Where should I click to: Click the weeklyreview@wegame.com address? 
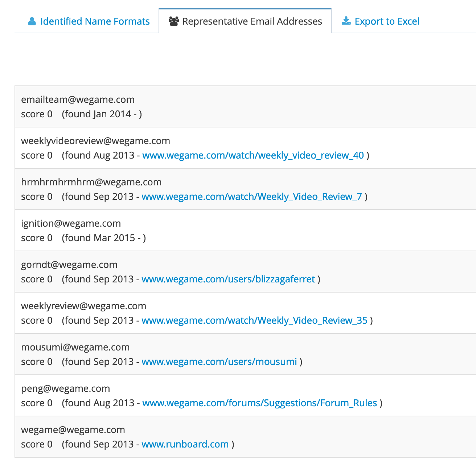[84, 306]
